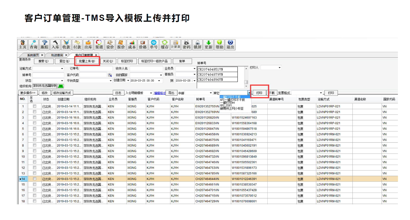This screenshot has height=220, width=410.
Task: Open the 单号 order number icon
Action: (x=154, y=45)
